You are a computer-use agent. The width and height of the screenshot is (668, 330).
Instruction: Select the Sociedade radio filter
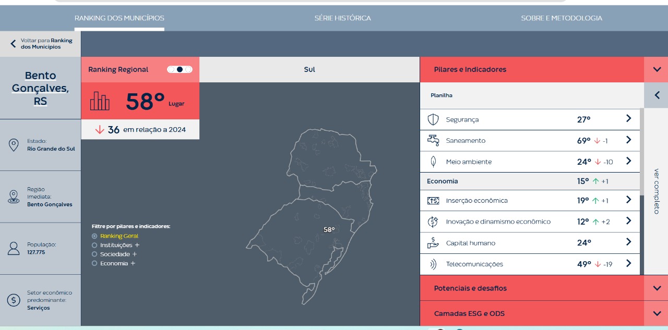pyautogui.click(x=94, y=254)
